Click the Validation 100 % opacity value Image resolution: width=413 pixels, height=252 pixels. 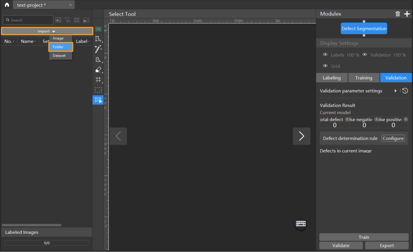coord(400,55)
